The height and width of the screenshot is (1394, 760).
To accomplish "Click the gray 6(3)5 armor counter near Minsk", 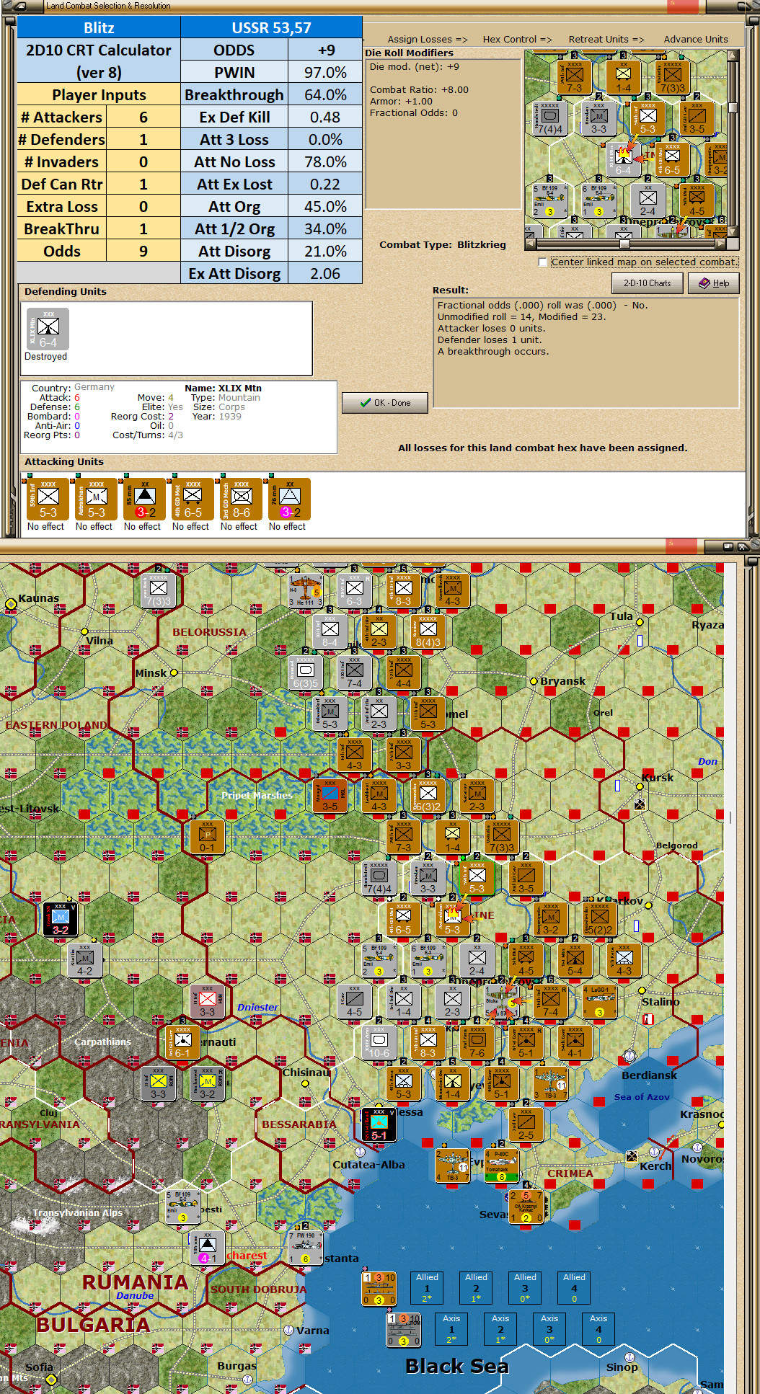I will 305,672.
